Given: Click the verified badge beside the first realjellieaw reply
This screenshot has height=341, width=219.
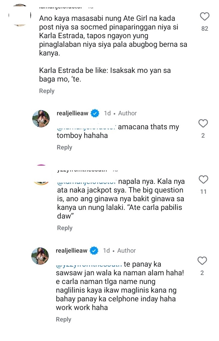Looking at the screenshot, I should tap(94, 113).
